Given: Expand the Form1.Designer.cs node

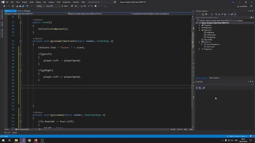Looking at the screenshot, I should 202,44.
